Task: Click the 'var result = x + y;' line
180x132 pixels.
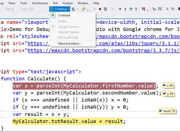Action: 41,114
